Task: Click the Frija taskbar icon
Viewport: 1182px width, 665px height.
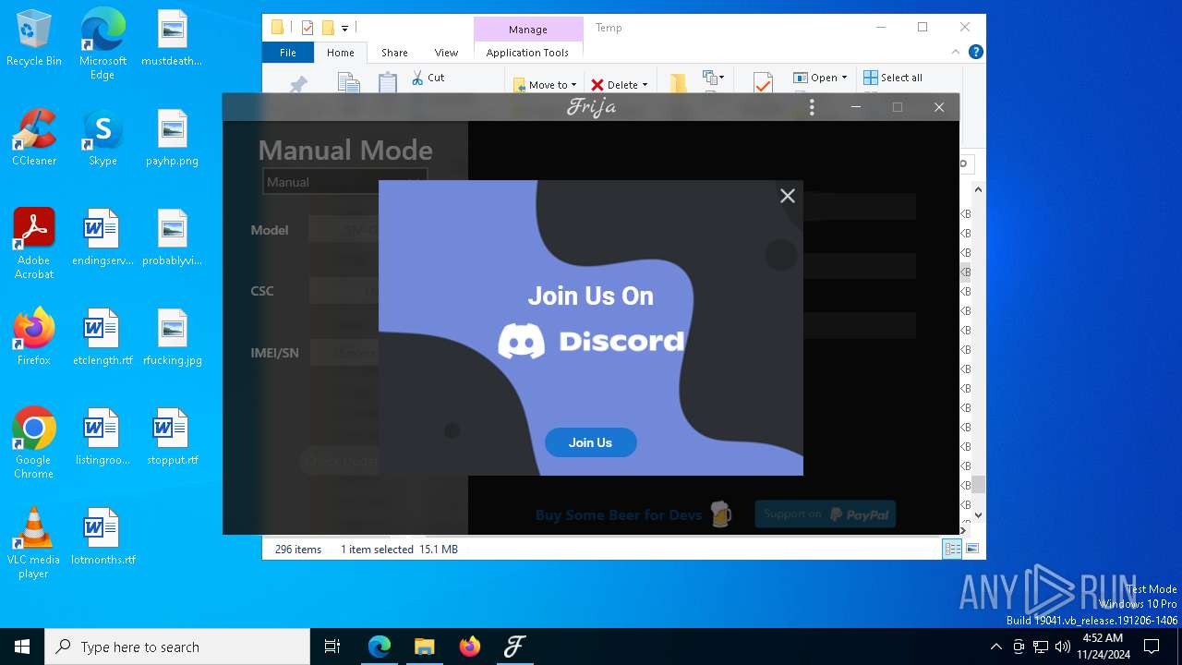Action: pyautogui.click(x=514, y=647)
